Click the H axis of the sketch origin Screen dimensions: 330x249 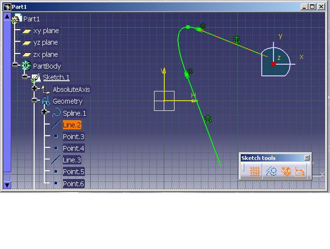point(180,101)
